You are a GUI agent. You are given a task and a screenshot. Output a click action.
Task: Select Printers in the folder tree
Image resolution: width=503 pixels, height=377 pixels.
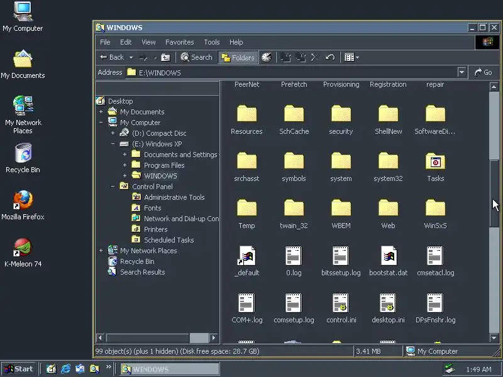pyautogui.click(x=155, y=229)
